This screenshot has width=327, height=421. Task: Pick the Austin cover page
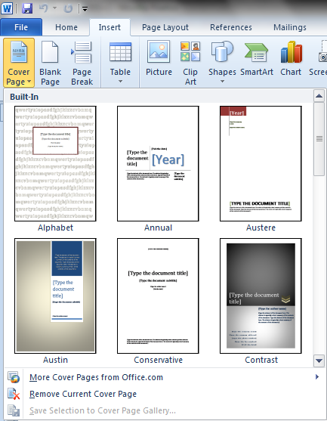[55, 296]
